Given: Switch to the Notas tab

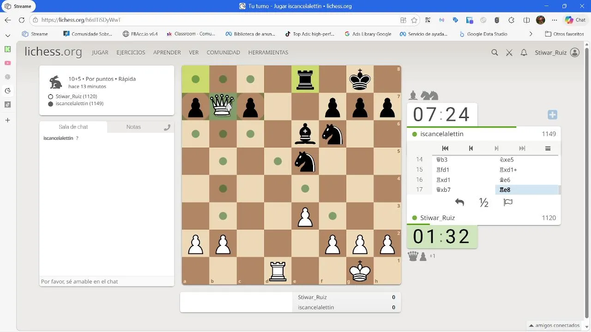Looking at the screenshot, I should tap(133, 127).
